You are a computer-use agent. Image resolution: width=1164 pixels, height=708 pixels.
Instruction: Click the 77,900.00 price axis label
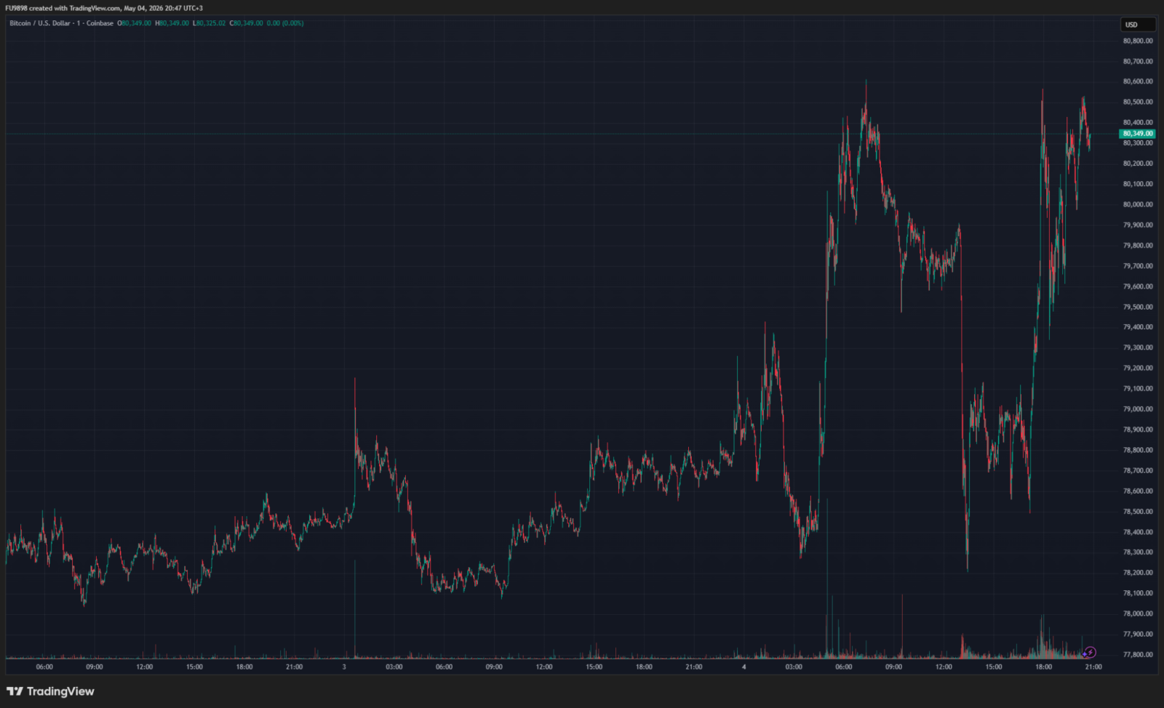[1138, 634]
